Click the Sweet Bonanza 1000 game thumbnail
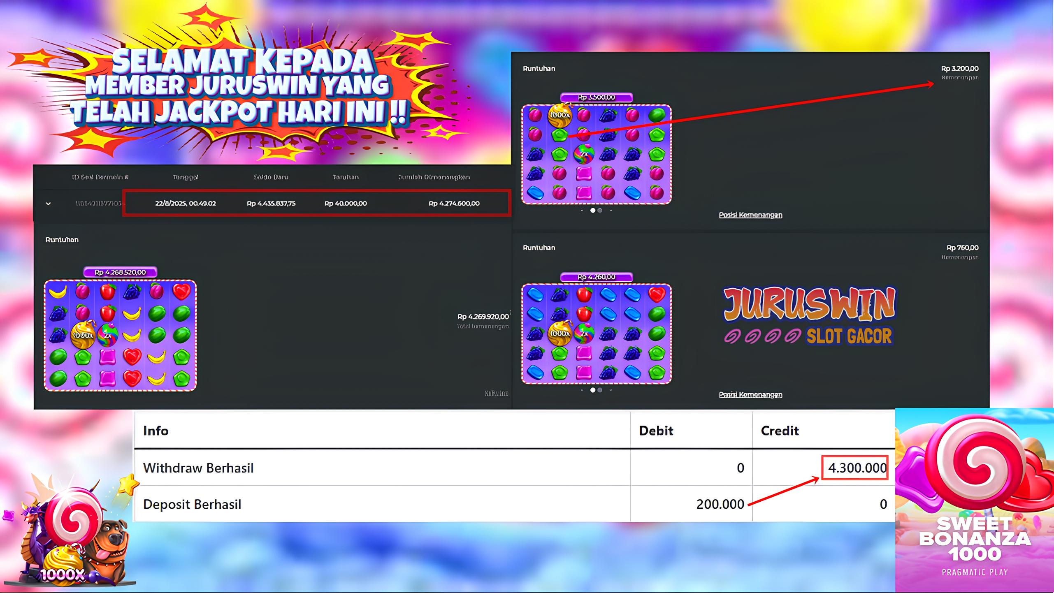This screenshot has height=593, width=1054. click(x=974, y=500)
